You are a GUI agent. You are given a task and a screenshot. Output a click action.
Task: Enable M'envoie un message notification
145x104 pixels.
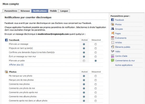(84, 44)
